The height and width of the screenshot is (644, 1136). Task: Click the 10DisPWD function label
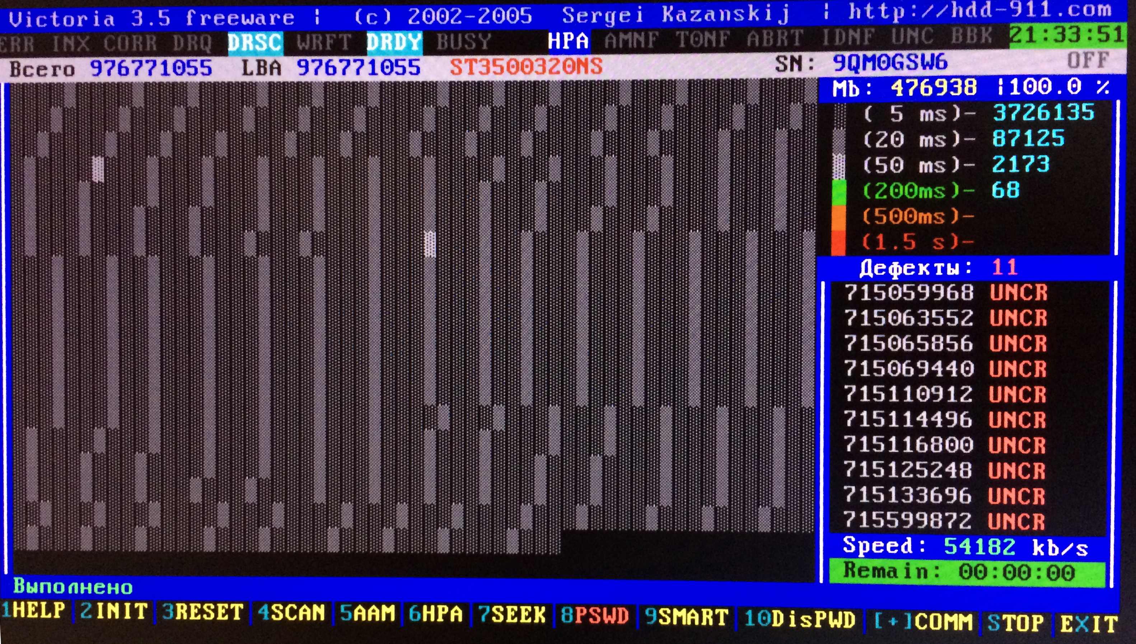tap(800, 619)
